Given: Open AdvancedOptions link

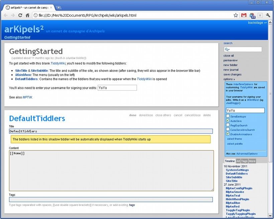Looking at the screenshot, I should 247,153.
